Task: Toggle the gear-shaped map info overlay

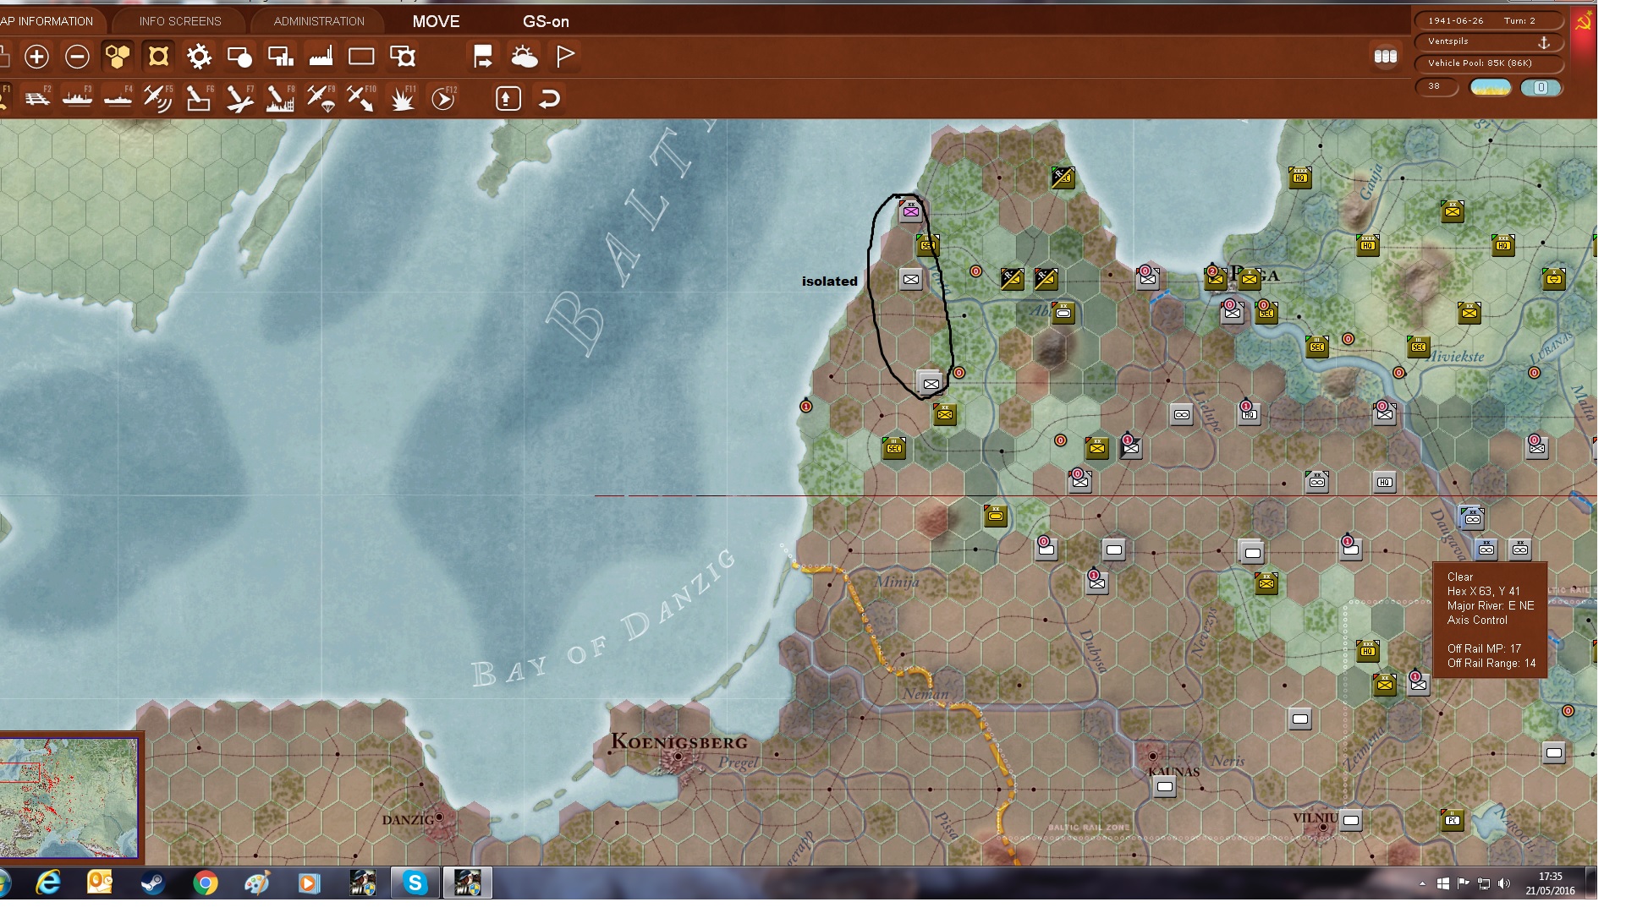Action: 199,57
